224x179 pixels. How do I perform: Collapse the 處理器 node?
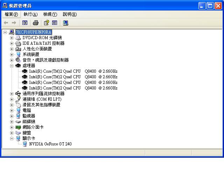(12, 66)
